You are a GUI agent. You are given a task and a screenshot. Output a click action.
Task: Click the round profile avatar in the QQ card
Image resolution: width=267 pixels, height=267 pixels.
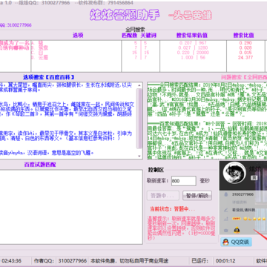[x=234, y=174]
